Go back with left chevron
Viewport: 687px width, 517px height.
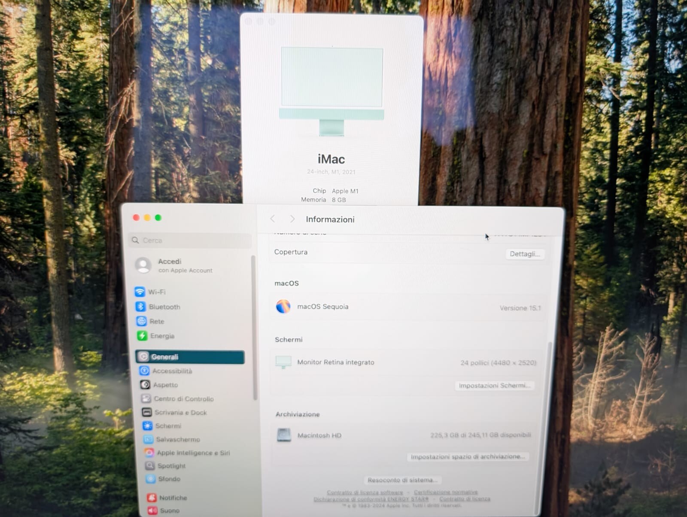(273, 219)
